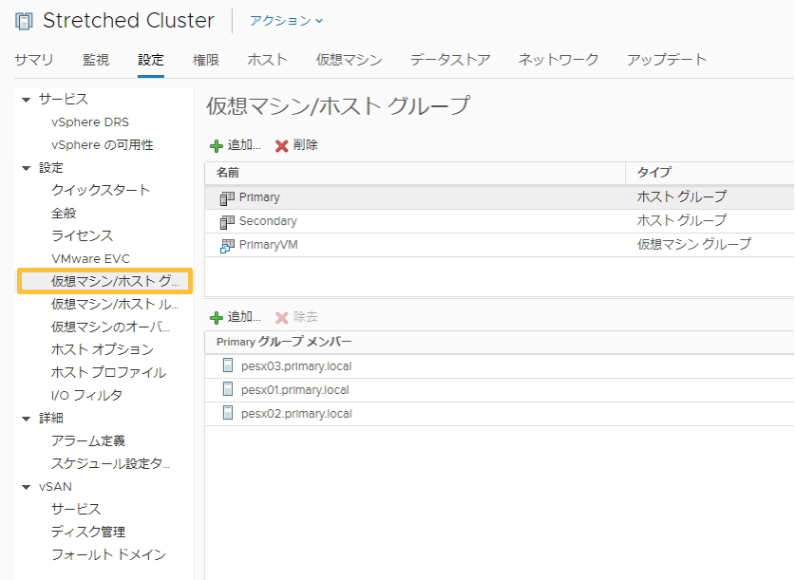Screen dimensions: 795x580
Task: Collapse the vSAN section in the sidebar
Action: click(x=27, y=487)
